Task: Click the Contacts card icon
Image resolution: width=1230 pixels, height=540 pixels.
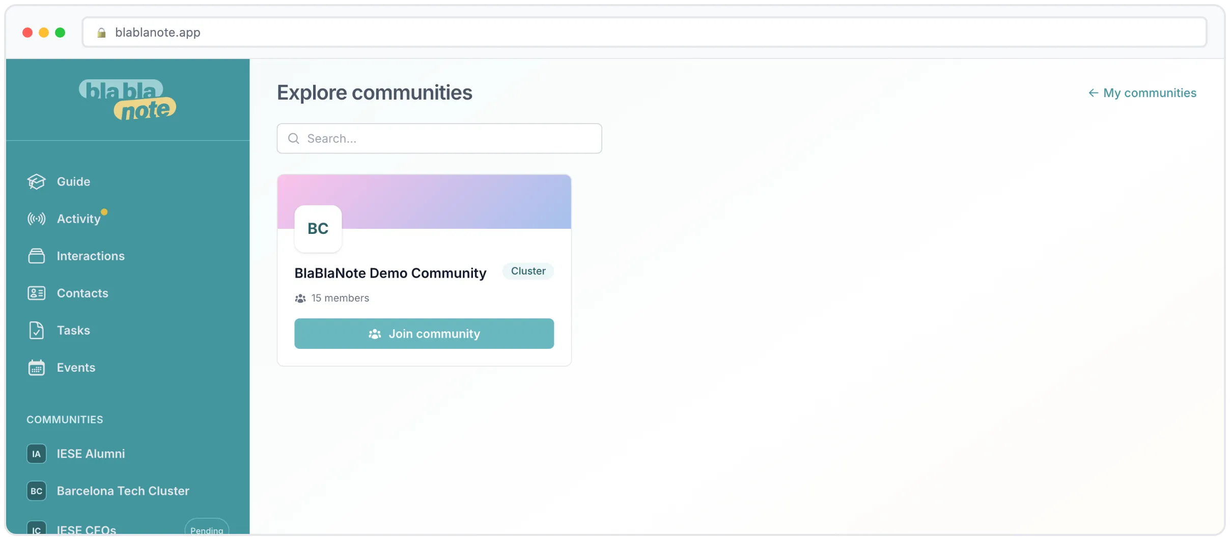Action: tap(36, 293)
